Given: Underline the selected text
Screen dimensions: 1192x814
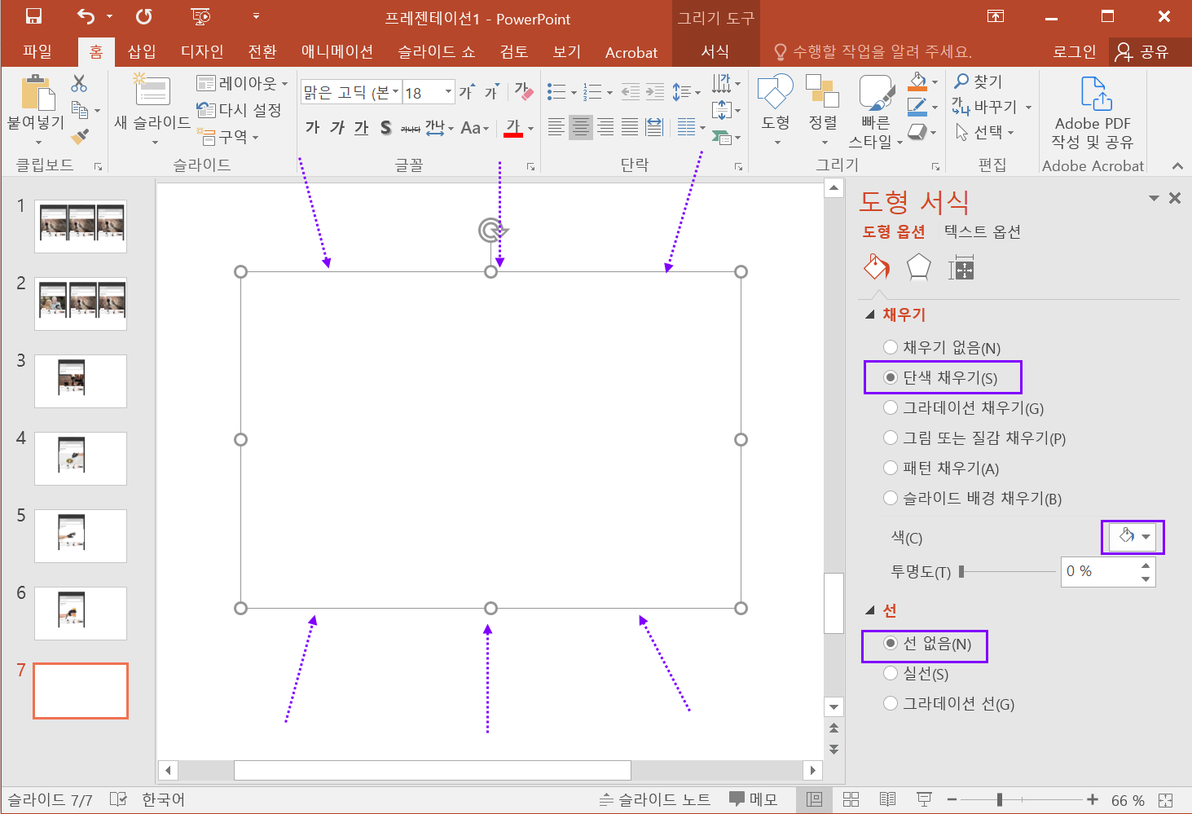Looking at the screenshot, I should tap(362, 128).
